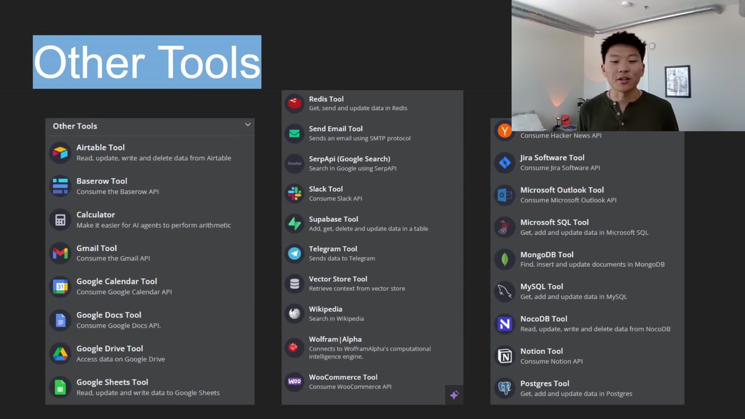Click the Slack Tool icon
Viewport: 745px width, 419px height.
[x=294, y=193]
